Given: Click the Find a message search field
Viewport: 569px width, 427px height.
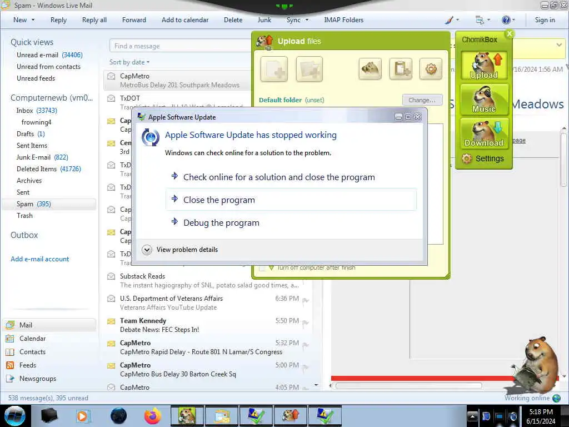Looking at the screenshot, I should 181,46.
